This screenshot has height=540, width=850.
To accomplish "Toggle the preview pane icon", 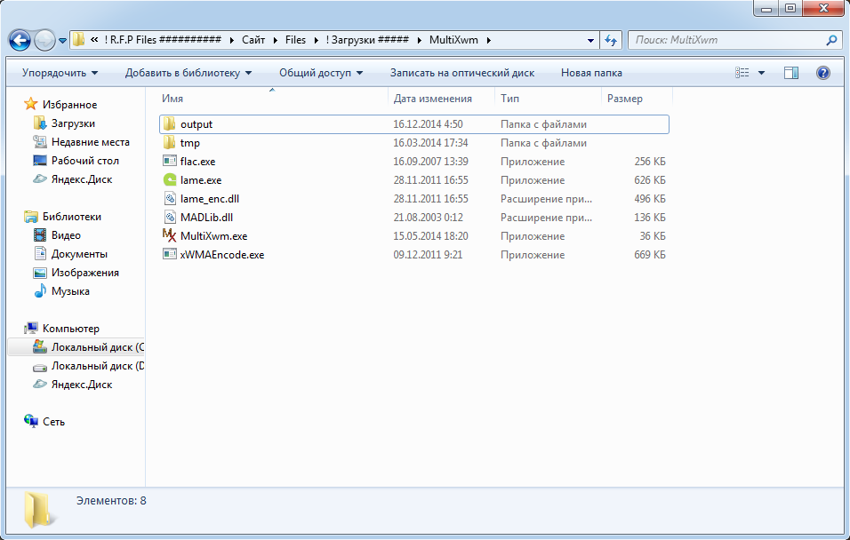I will click(791, 73).
